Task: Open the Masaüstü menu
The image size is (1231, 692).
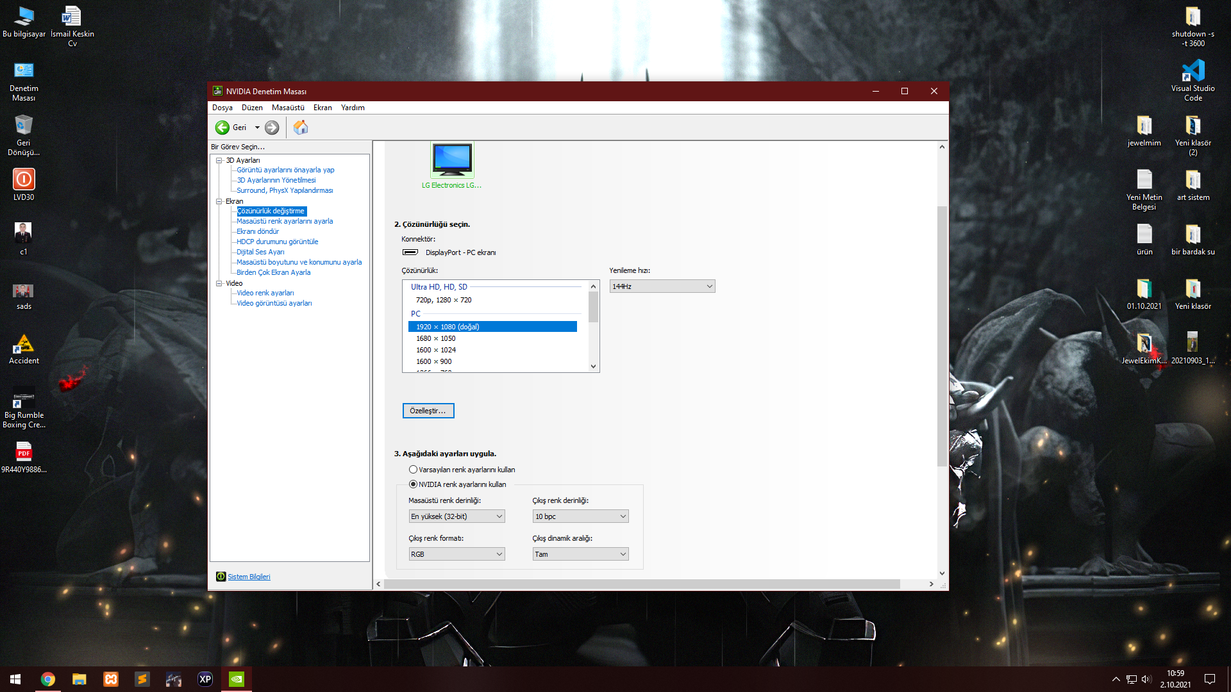Action: [x=288, y=108]
